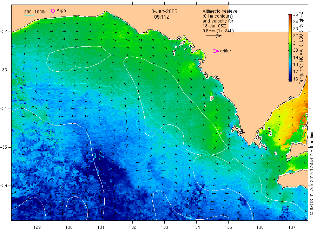Click the 'drifter' legend label
The height and width of the screenshot is (232, 316).
pyautogui.click(x=225, y=51)
